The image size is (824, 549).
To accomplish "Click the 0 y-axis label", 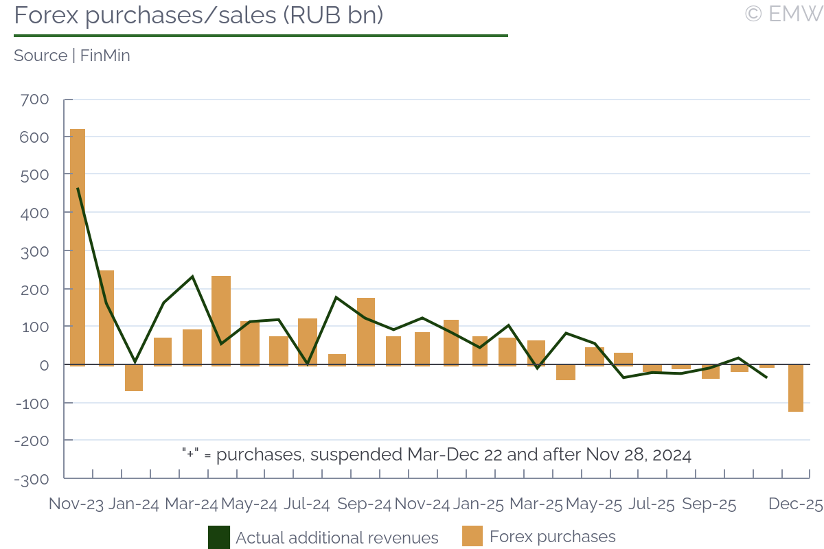I will [44, 365].
